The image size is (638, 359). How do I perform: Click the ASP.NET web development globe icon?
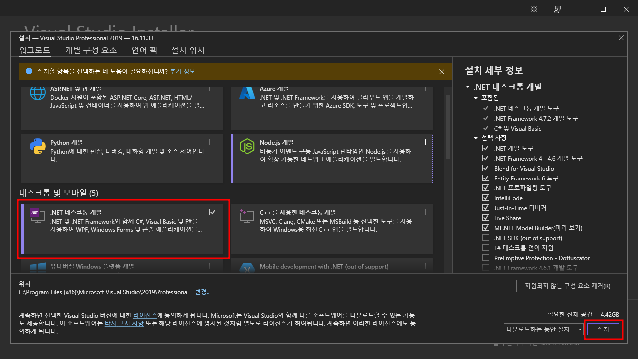(x=38, y=93)
